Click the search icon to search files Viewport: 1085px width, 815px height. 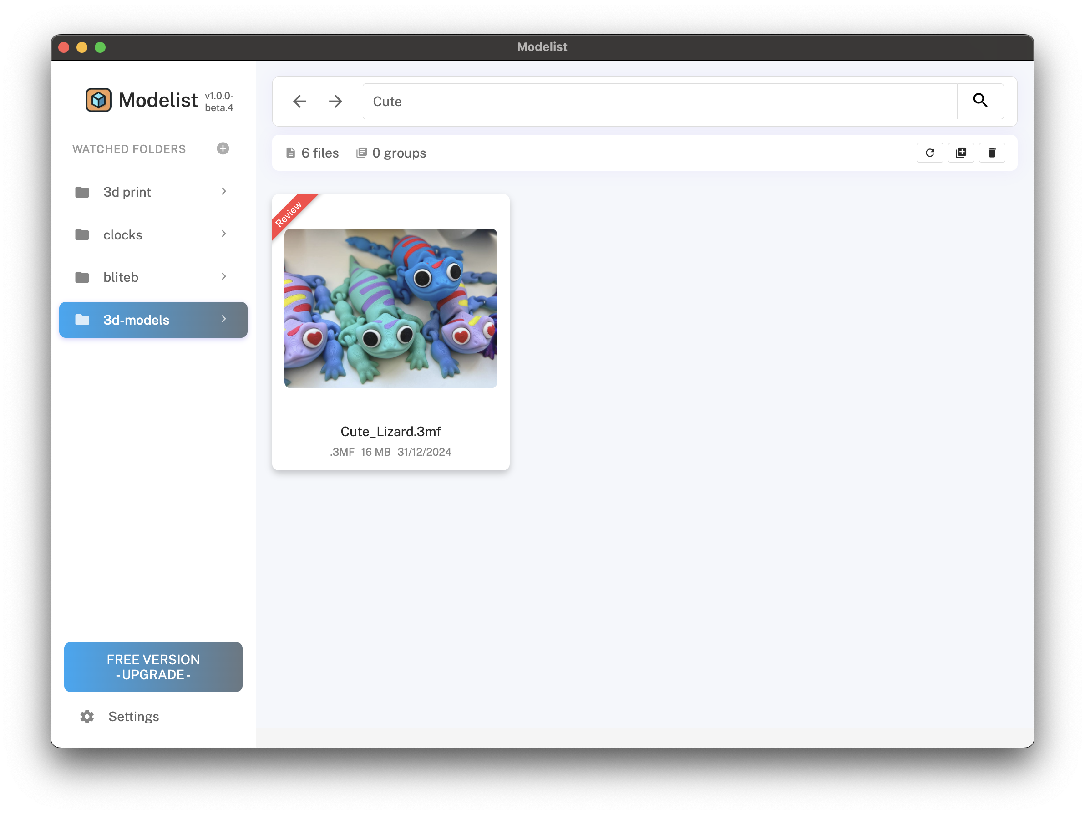click(x=981, y=100)
